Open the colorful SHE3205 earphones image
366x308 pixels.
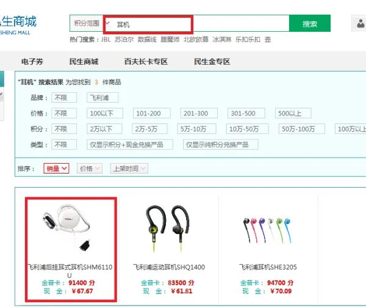click(267, 230)
